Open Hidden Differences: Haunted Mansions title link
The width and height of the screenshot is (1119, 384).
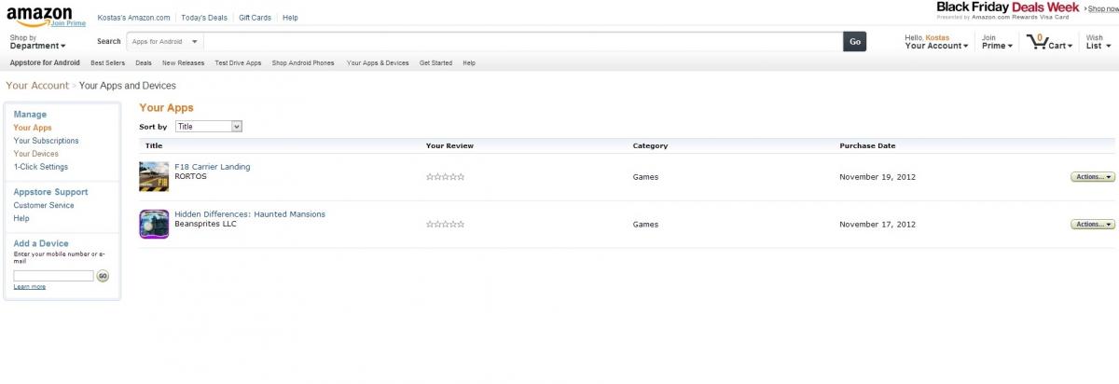250,214
